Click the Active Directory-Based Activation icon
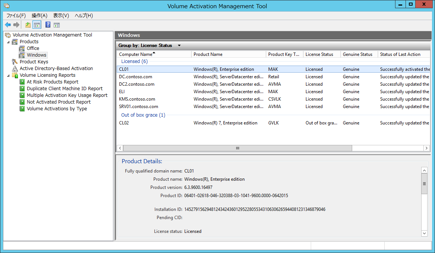 point(15,69)
